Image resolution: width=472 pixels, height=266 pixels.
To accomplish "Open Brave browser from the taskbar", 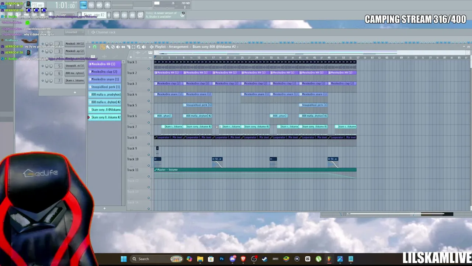I will tap(243, 259).
